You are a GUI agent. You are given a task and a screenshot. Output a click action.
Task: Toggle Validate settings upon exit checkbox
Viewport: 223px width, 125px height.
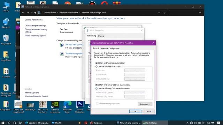97,103
